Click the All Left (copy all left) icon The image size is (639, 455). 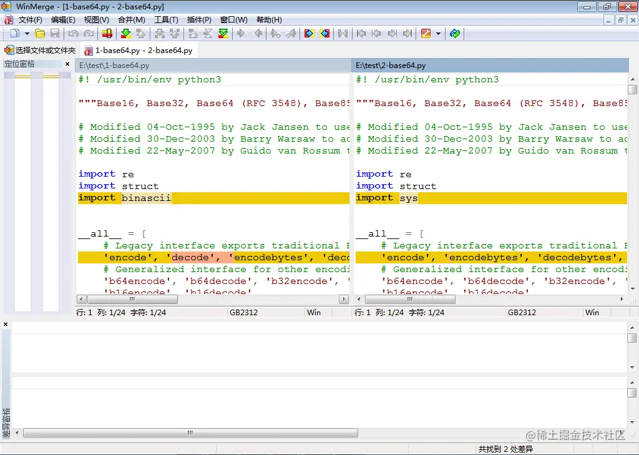(x=324, y=34)
